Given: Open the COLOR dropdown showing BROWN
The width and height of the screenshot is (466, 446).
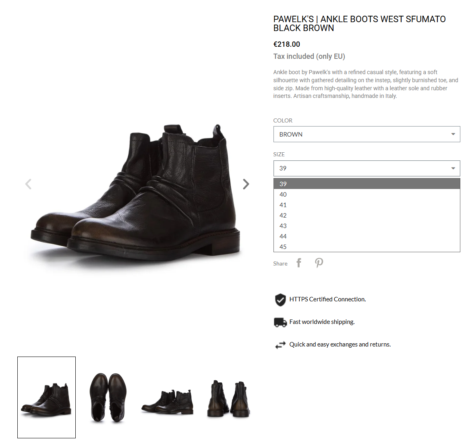Looking at the screenshot, I should pyautogui.click(x=367, y=134).
